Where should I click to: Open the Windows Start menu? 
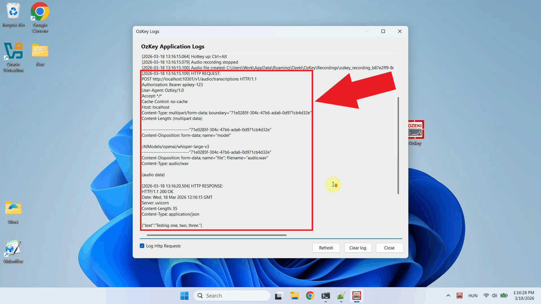tap(184, 296)
